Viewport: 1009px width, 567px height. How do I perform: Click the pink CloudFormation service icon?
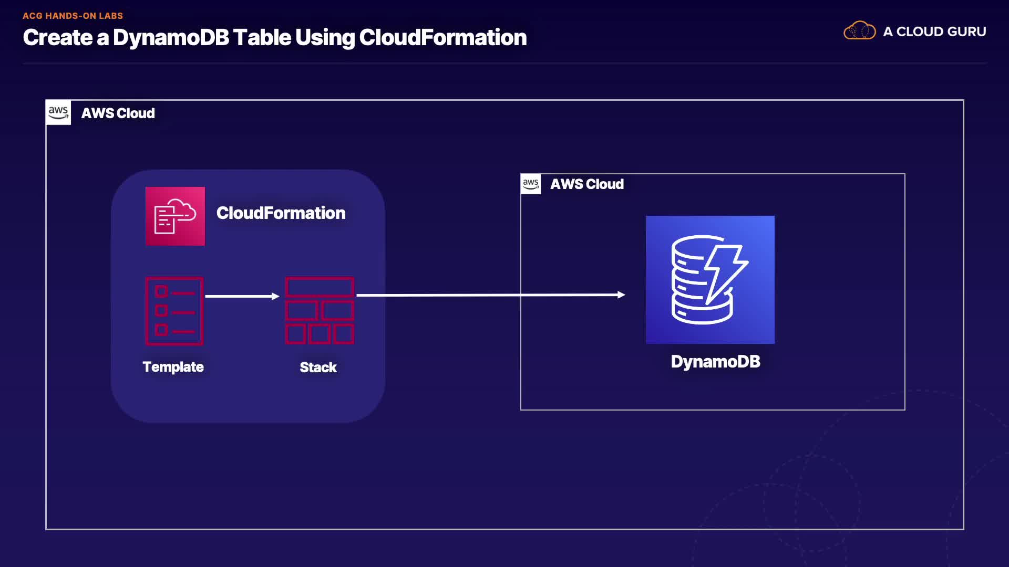[175, 216]
